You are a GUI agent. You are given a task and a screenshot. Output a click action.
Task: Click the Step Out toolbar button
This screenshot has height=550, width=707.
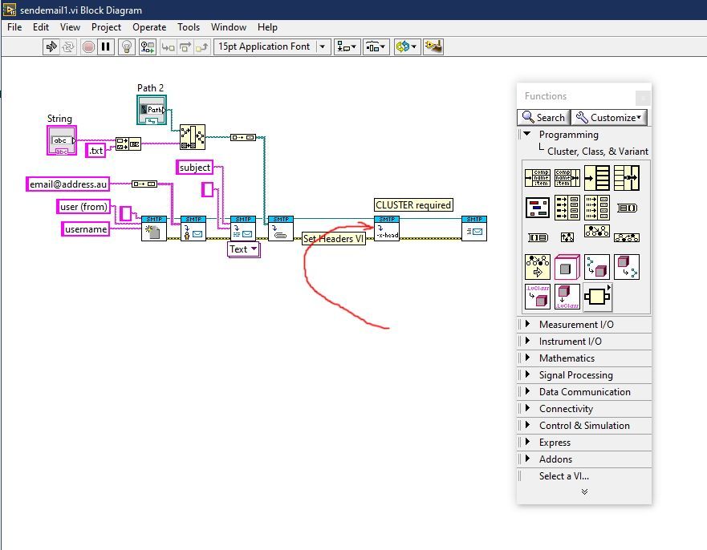[x=202, y=47]
